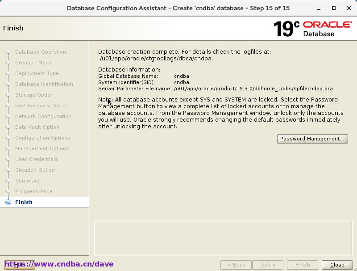
Task: Click the disabled Finish button
Action: (303, 265)
